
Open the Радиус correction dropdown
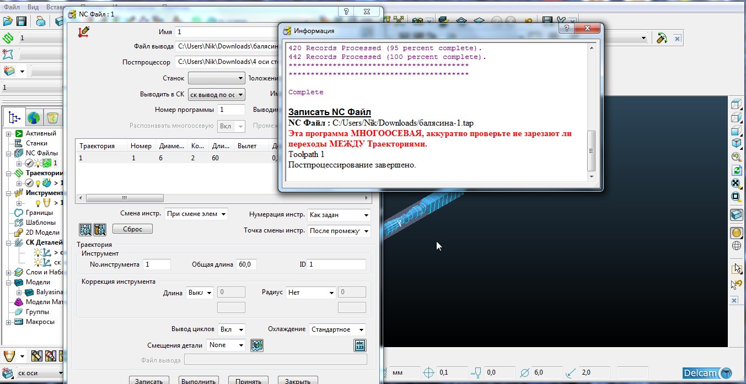[x=310, y=293]
